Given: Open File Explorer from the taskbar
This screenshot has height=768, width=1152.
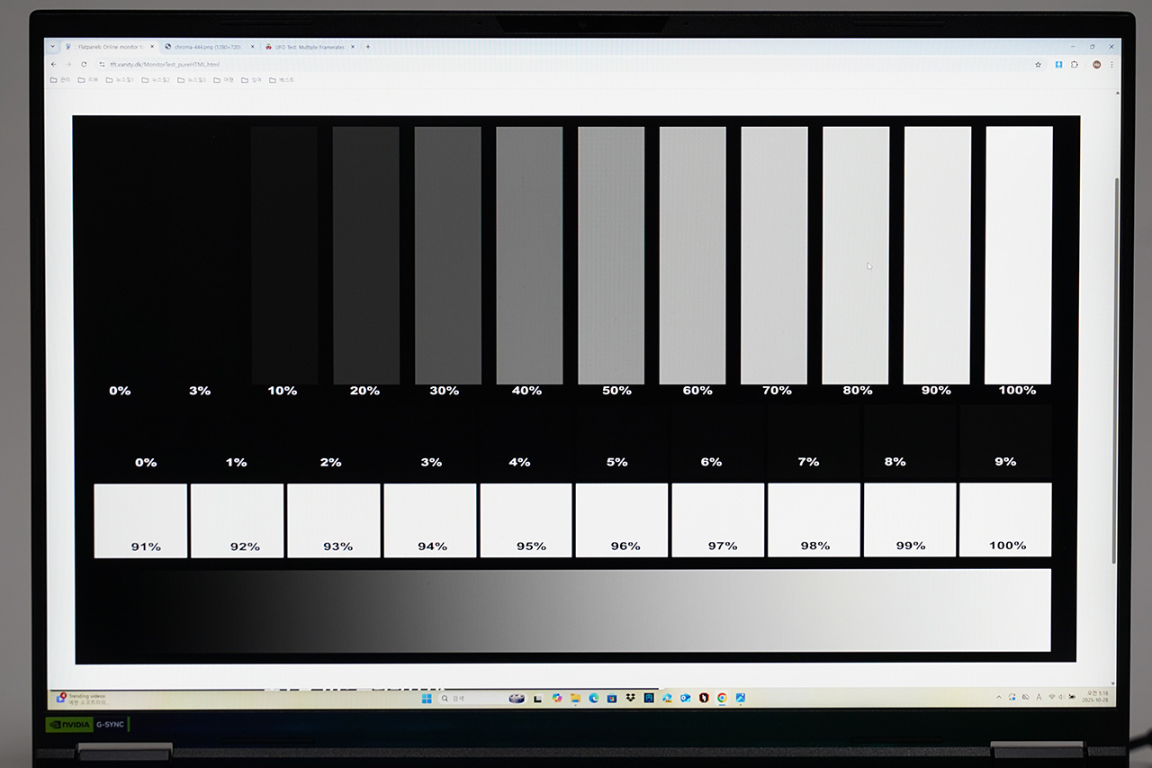Looking at the screenshot, I should (575, 698).
